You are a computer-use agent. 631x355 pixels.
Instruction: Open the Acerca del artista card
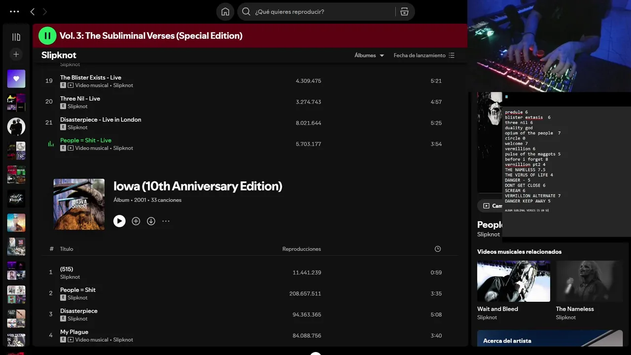pos(550,339)
